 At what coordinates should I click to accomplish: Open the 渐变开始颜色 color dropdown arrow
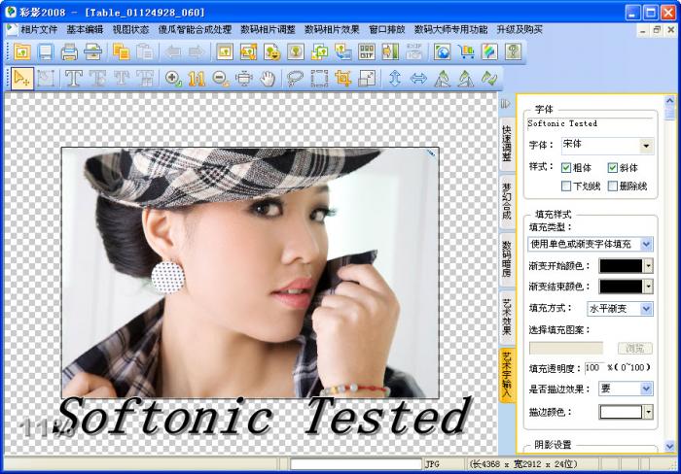(648, 266)
